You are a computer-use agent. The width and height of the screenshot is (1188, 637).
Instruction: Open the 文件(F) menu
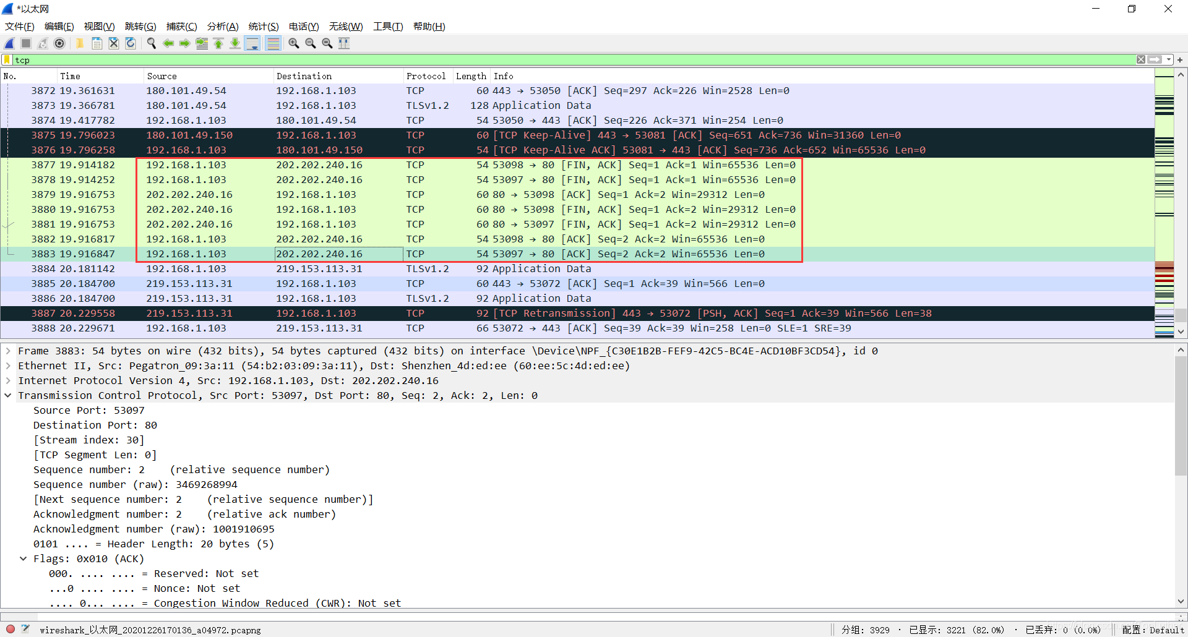click(20, 27)
